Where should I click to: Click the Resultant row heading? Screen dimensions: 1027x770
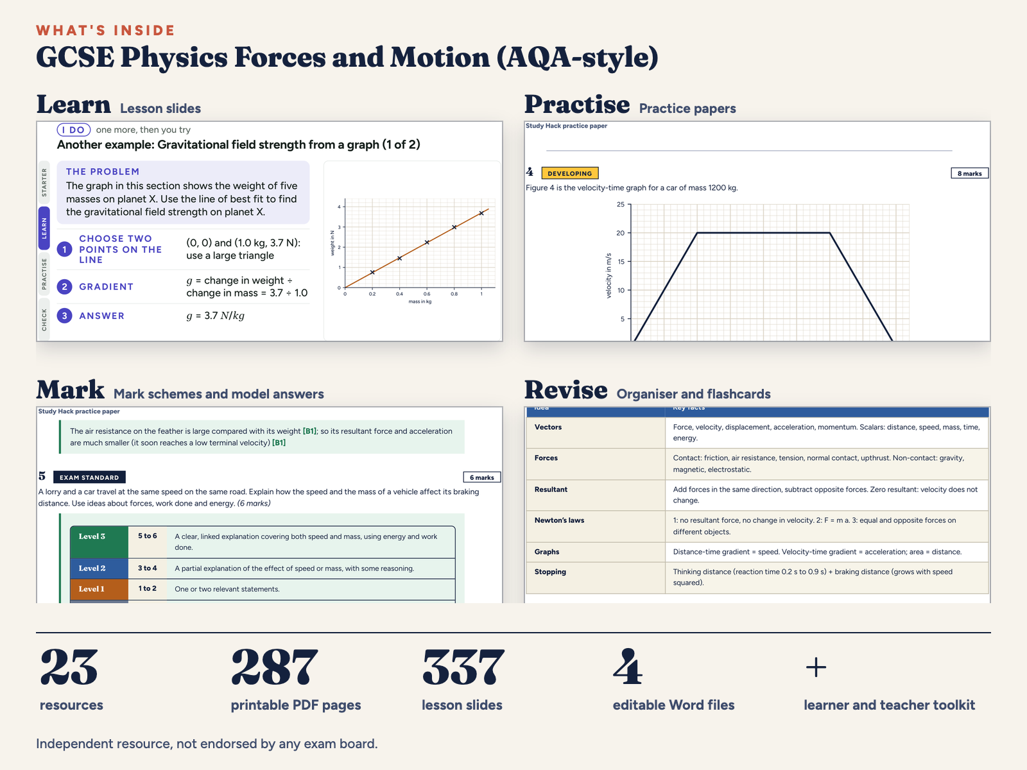point(551,490)
